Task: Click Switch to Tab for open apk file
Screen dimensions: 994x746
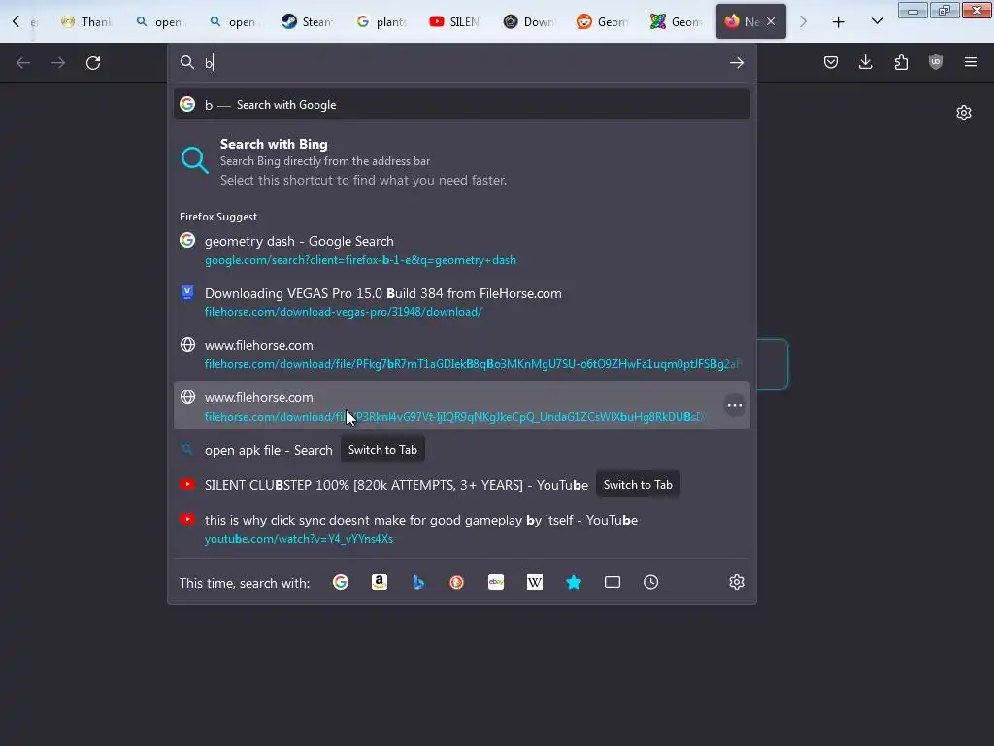Action: [382, 450]
